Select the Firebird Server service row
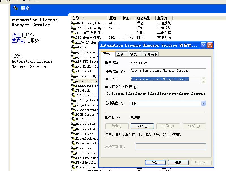The image size is (226, 171). coord(84,163)
